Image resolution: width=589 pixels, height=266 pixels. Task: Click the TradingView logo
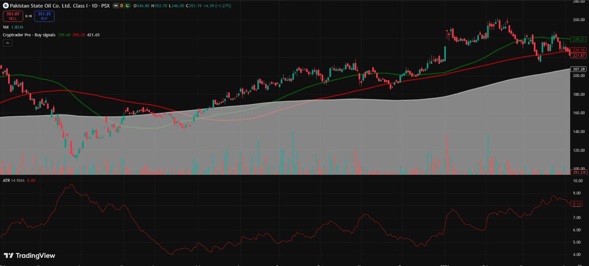click(x=29, y=256)
